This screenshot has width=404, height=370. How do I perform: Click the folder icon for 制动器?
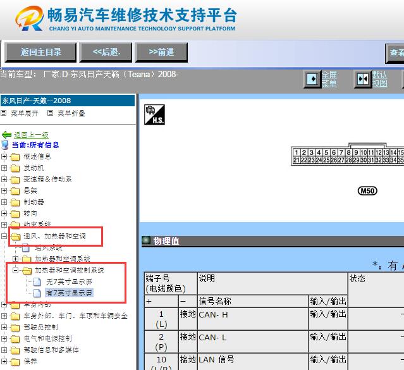pos(15,202)
